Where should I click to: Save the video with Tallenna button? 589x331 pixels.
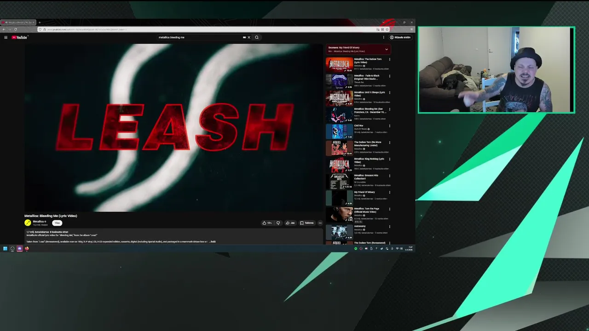(307, 223)
